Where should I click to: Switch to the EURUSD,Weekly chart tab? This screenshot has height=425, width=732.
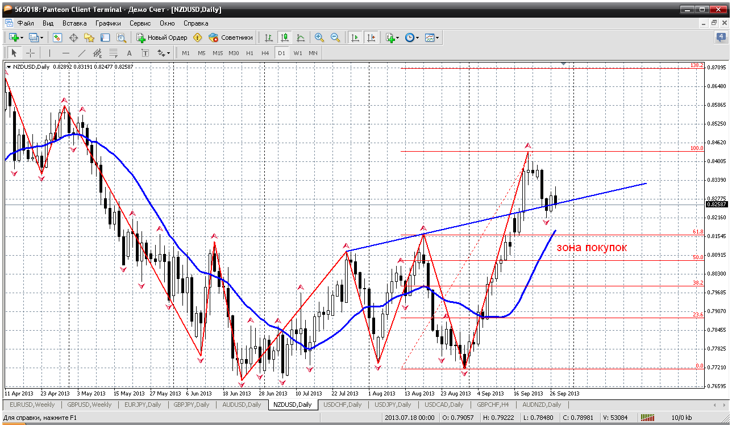pyautogui.click(x=31, y=405)
